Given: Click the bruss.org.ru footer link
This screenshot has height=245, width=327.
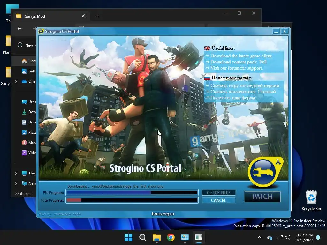Looking at the screenshot, I should [x=163, y=214].
